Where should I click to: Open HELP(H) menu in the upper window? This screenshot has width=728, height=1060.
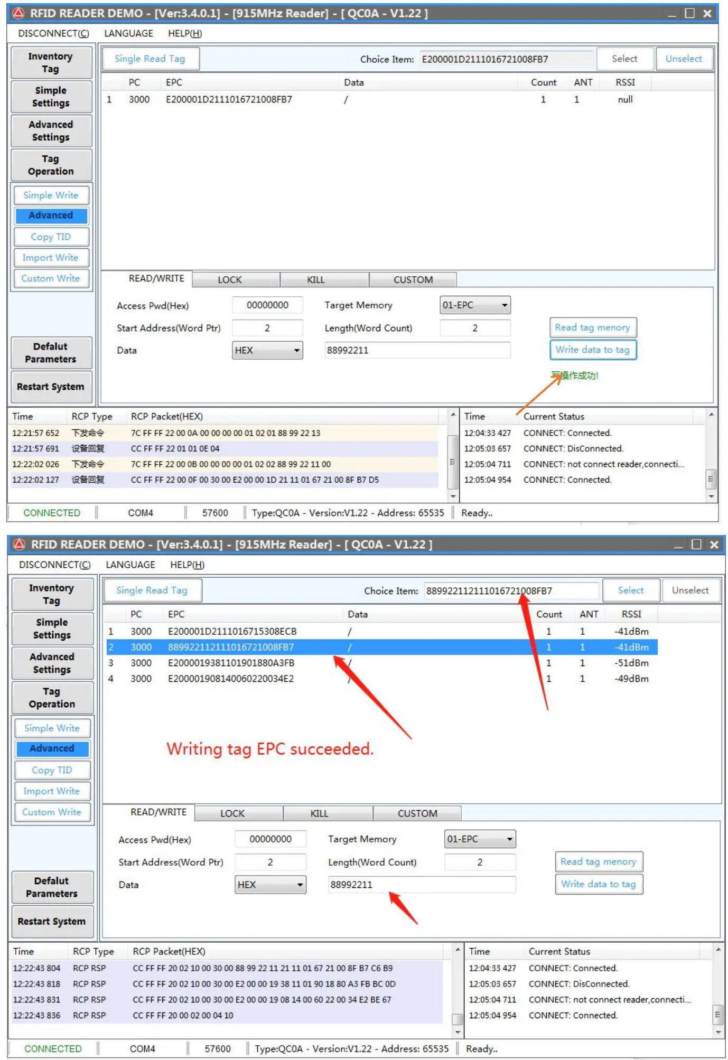point(185,33)
